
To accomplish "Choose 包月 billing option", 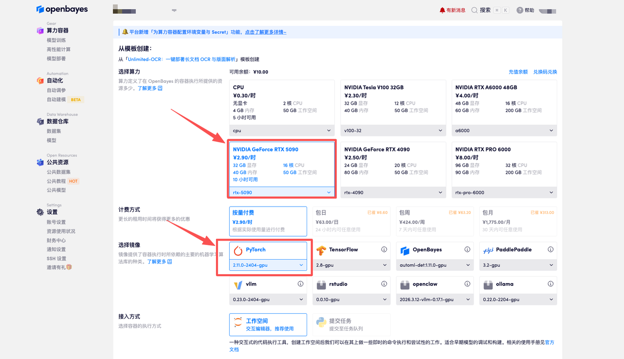I will (518, 221).
